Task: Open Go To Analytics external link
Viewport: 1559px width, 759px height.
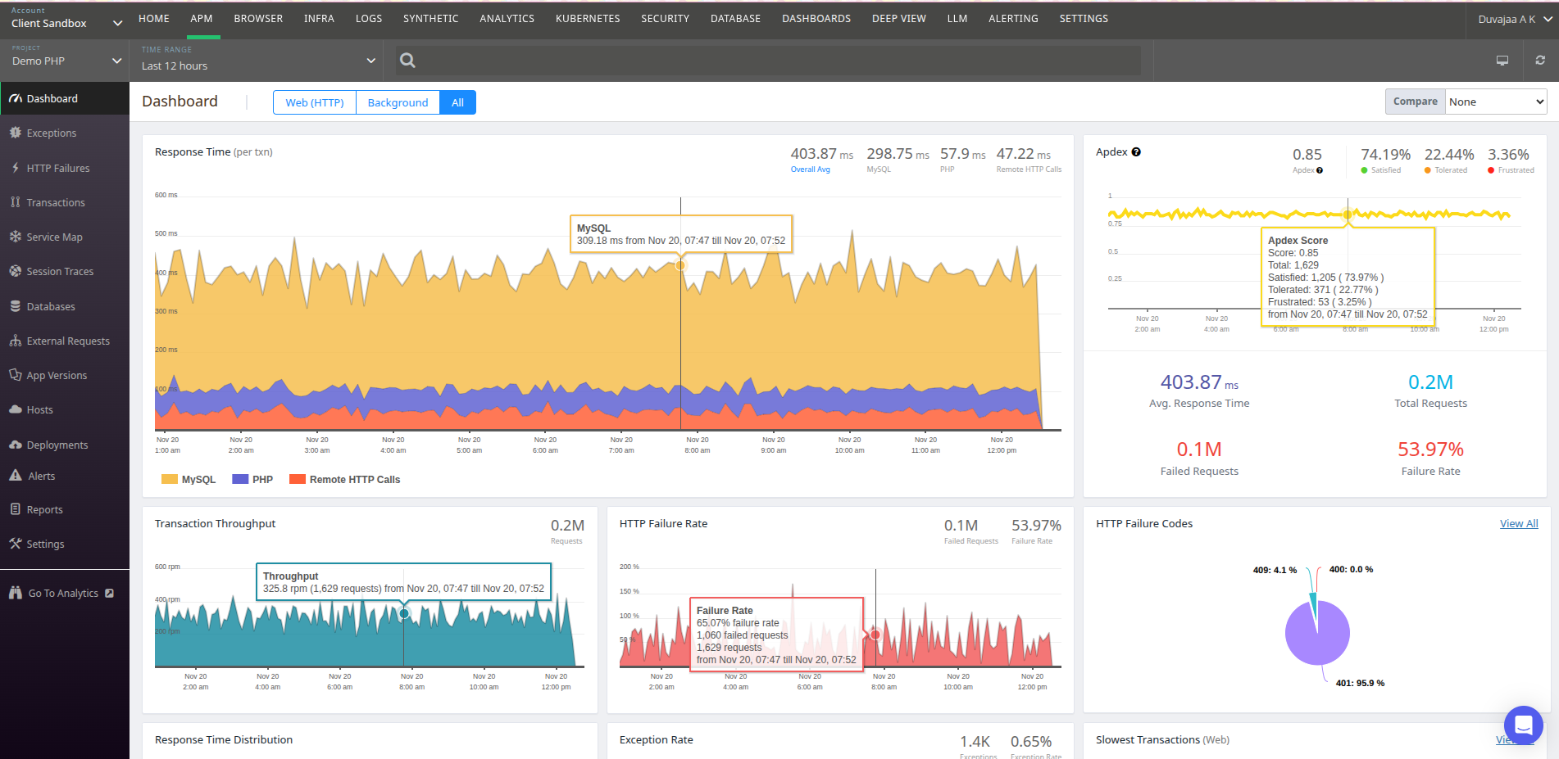Action: pos(63,593)
